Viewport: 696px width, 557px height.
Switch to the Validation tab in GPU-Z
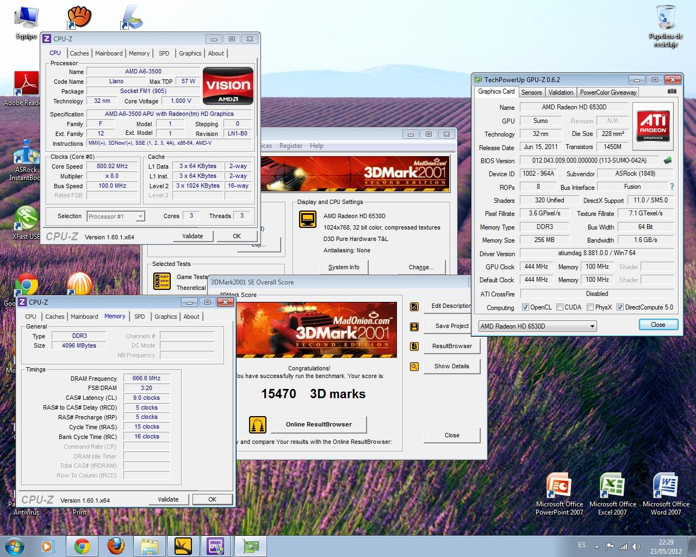(561, 92)
